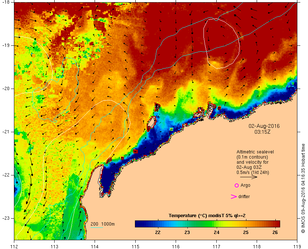The image size is (308, 249).
Task: Click the cyan 200 1000m isobath legend line
Action: point(97,228)
